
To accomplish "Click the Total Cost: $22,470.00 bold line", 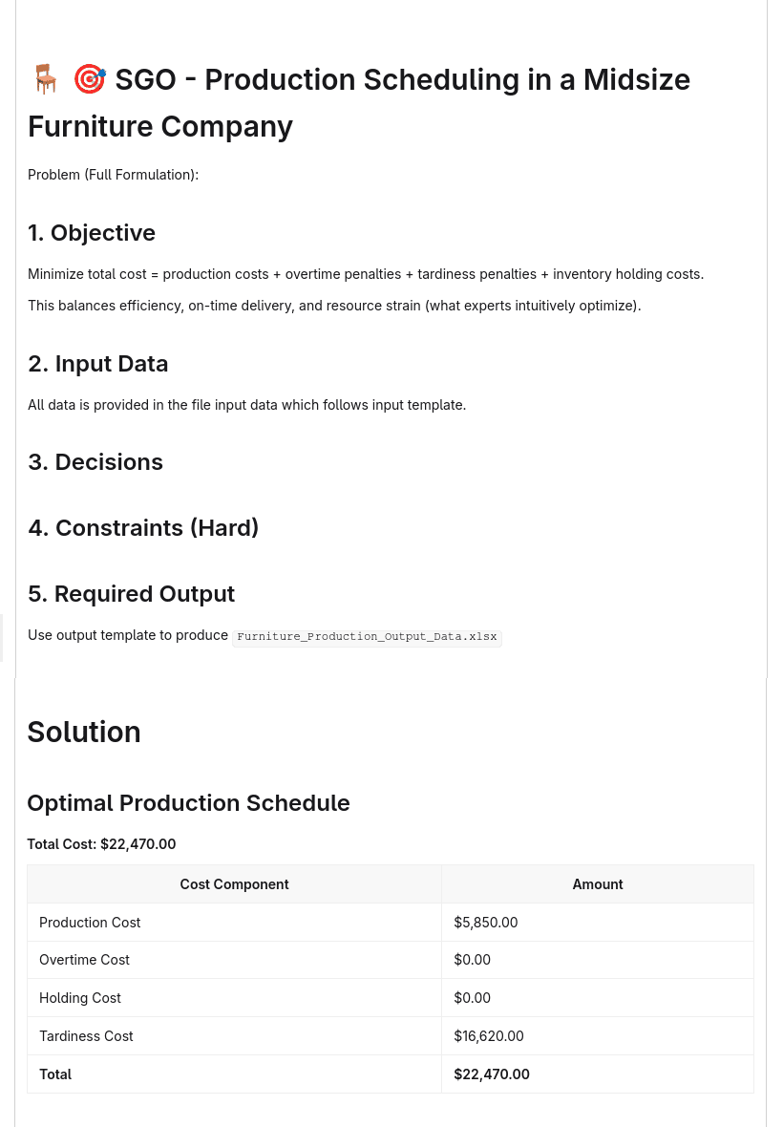I will (101, 843).
